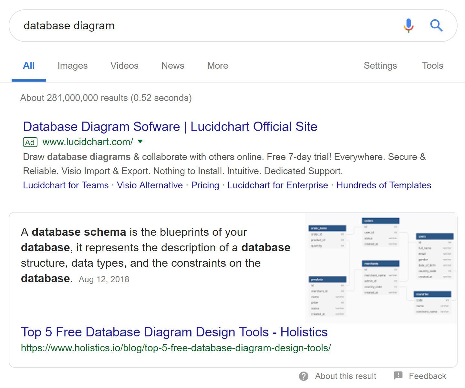
Task: Switch to the Videos tab
Action: 124,66
